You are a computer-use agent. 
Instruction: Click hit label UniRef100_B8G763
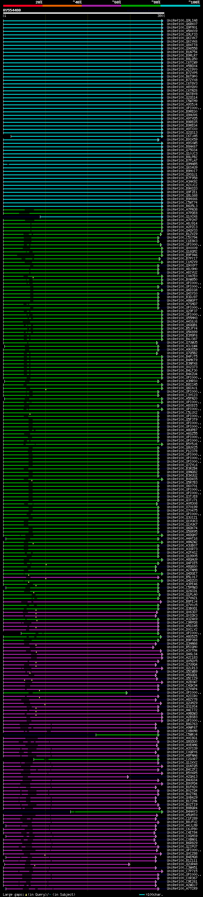182,724
